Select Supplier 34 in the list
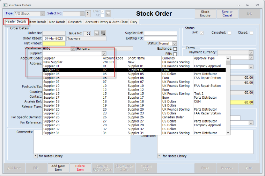 [134, 133]
